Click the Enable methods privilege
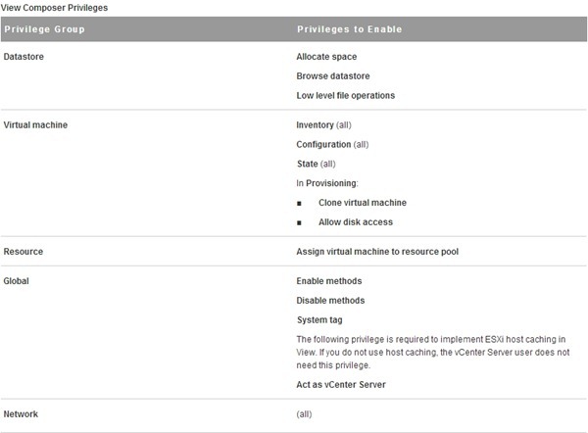Viewport: 588px width, 433px height. click(x=328, y=281)
